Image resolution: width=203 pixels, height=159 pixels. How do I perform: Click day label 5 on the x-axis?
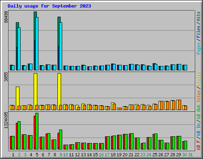[x=37, y=155]
